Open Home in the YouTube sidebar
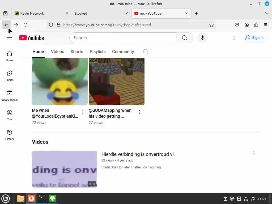This screenshot has width=272, height=204. (x=10, y=56)
